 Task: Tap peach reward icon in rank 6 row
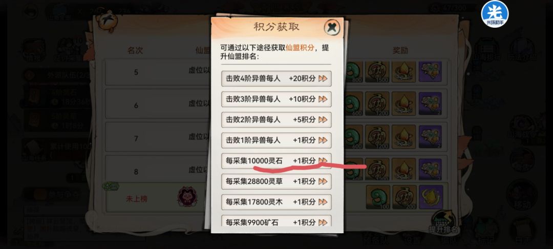403,103
